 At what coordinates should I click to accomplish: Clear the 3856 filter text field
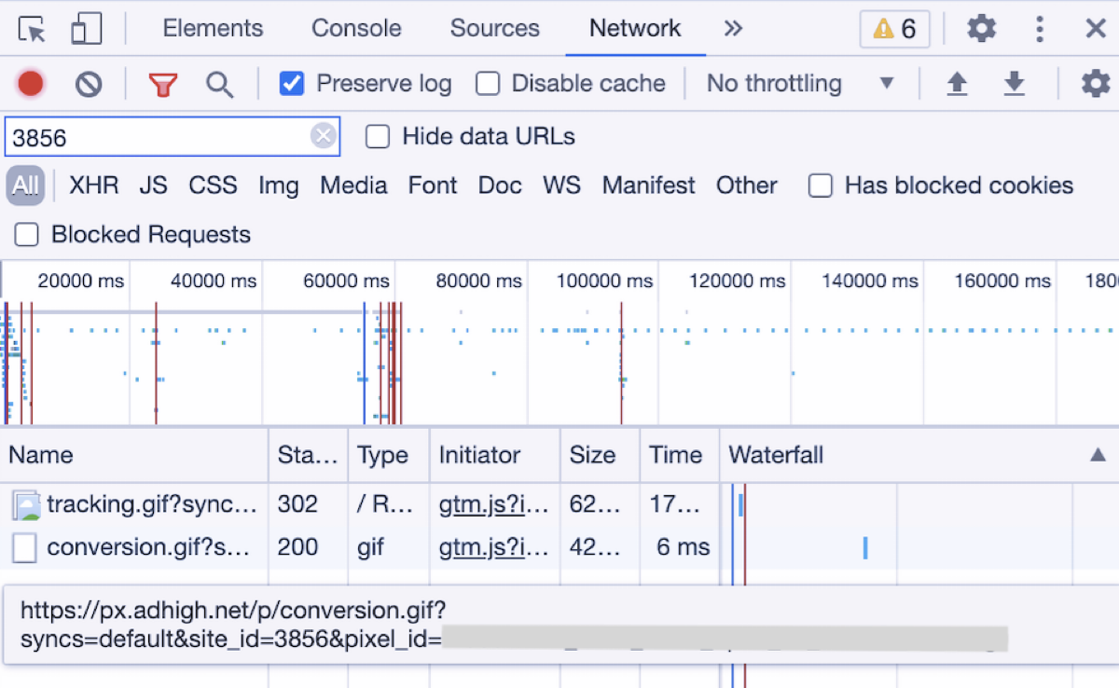tap(323, 137)
